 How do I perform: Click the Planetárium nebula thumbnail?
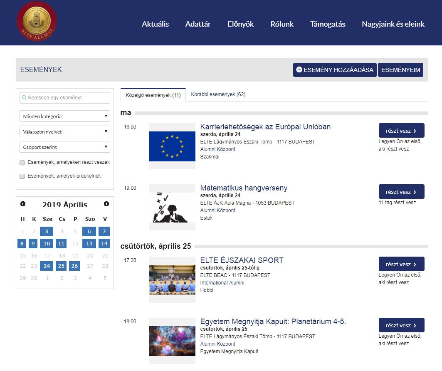click(172, 341)
